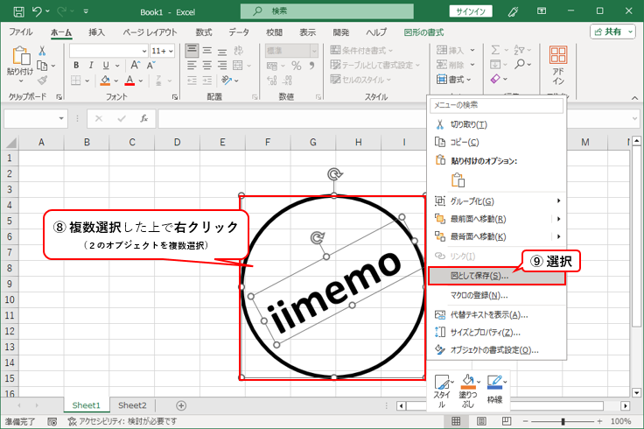
Task: Toggle center text alignment
Action: click(207, 66)
